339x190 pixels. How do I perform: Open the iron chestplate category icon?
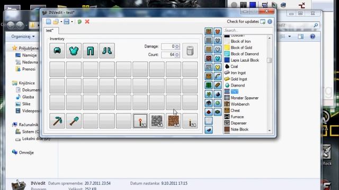click(218, 49)
